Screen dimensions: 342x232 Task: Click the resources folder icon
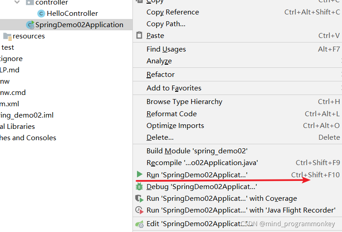coord(7,37)
